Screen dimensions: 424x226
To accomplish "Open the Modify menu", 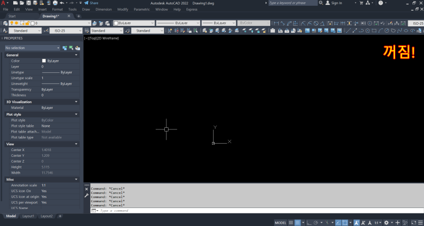I will (x=123, y=10).
